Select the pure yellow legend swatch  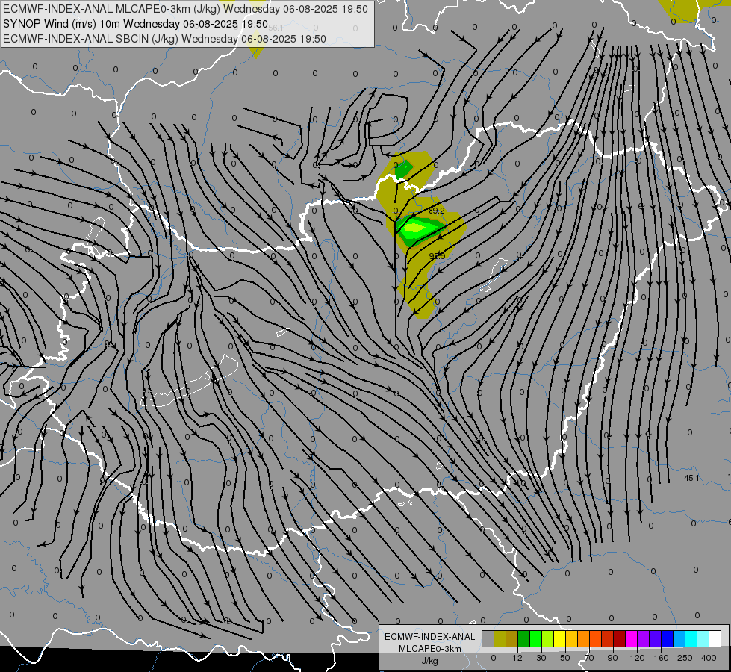(x=559, y=638)
